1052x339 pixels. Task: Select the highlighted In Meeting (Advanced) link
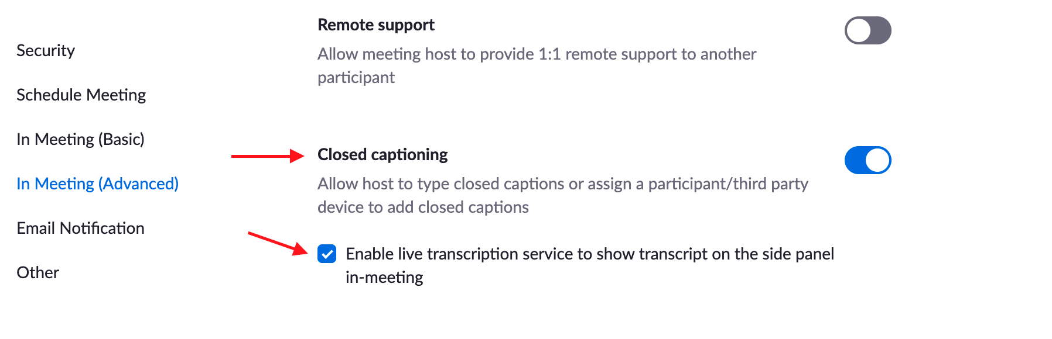[97, 184]
